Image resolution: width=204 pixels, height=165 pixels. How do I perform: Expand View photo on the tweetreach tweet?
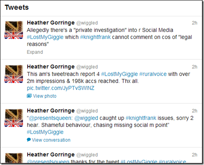pos(45,96)
